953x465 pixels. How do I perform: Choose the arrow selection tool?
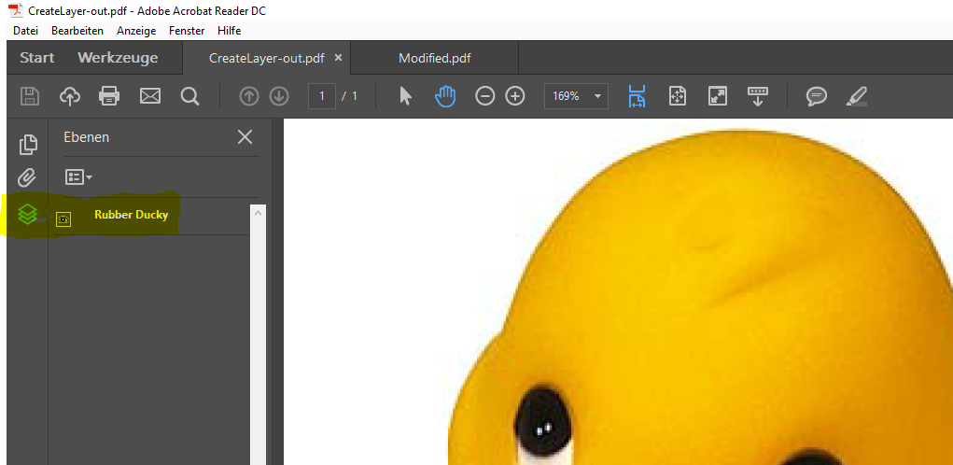(405, 96)
